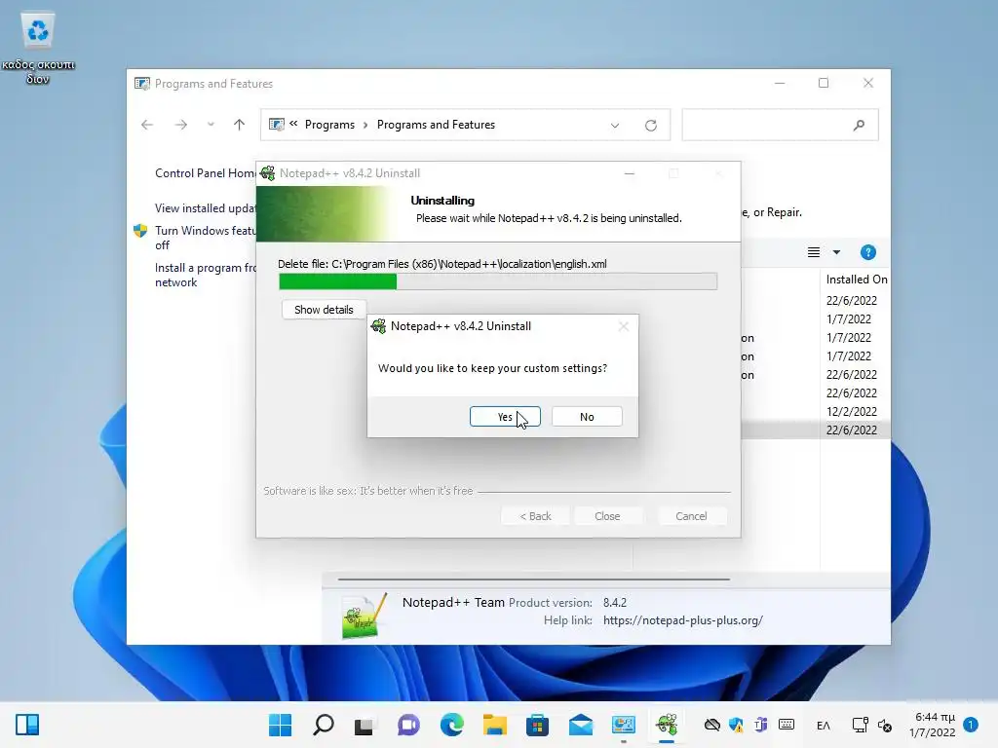Open Microsoft Store from taskbar
Image resolution: width=998 pixels, height=748 pixels.
point(537,725)
